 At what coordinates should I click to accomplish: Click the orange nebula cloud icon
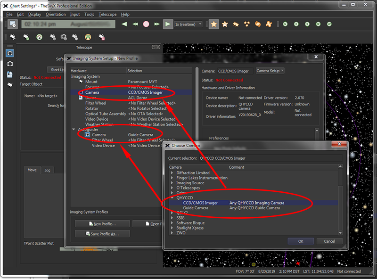tap(269, 24)
